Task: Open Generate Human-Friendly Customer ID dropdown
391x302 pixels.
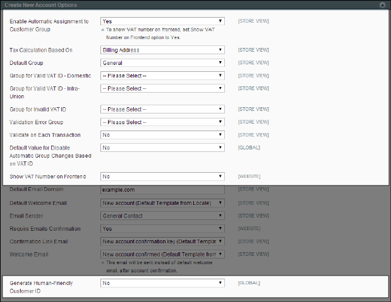Action: (x=162, y=284)
